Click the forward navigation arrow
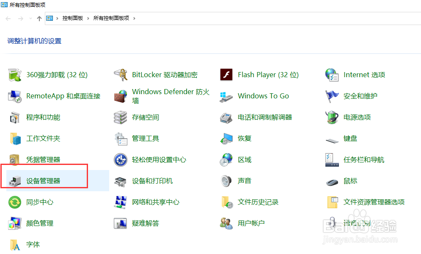 click(x=20, y=19)
